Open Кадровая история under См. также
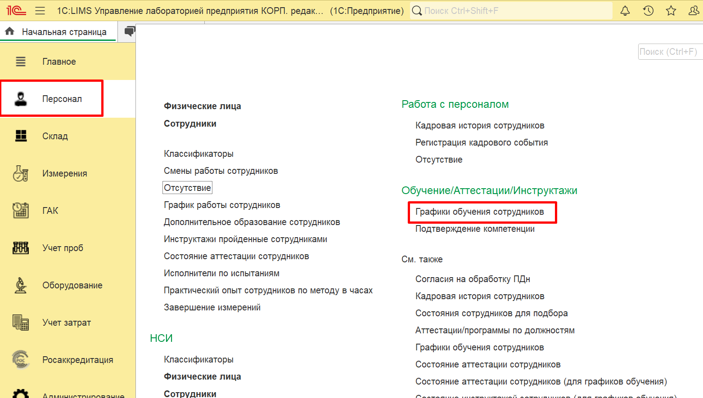 tap(480, 296)
